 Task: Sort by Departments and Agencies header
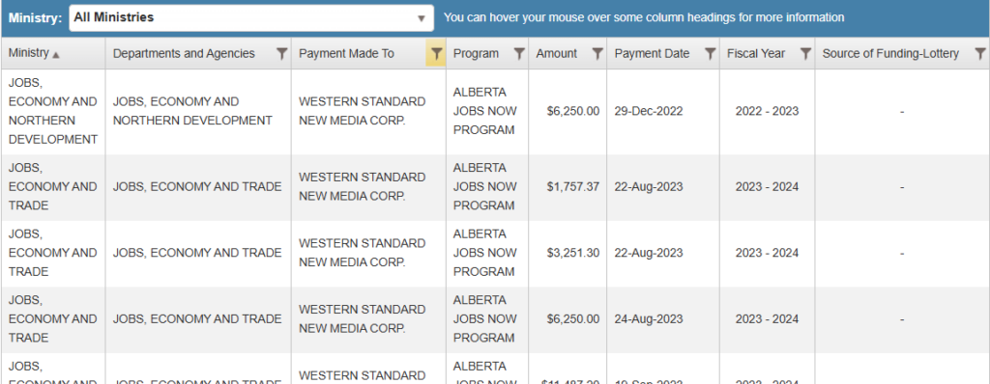[x=184, y=54]
